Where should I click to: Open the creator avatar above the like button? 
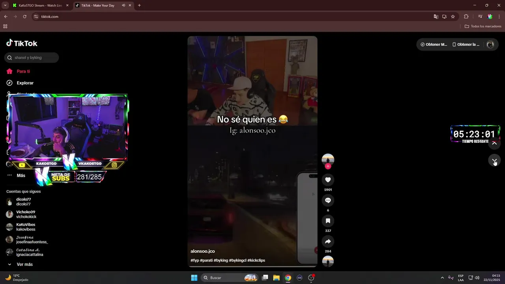click(328, 160)
